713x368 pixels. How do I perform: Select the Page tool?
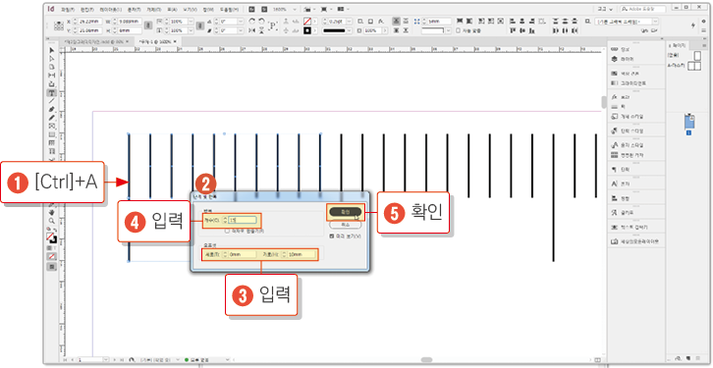[51, 67]
